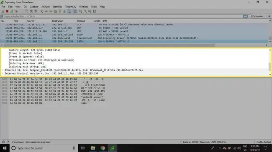Open capture options gear icon
The height and width of the screenshot is (152, 272).
tap(16, 11)
